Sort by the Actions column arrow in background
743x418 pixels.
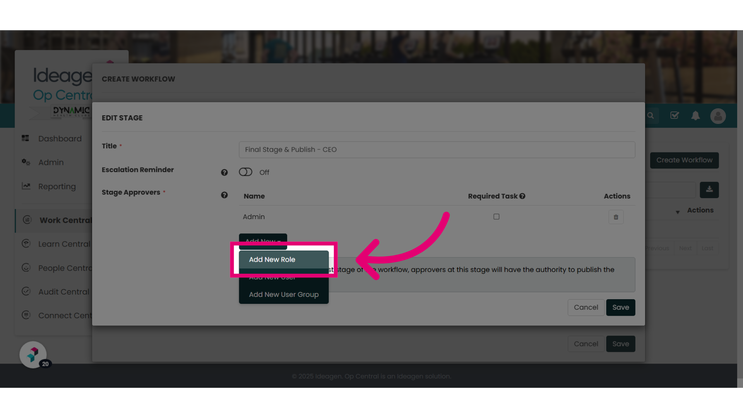tap(678, 212)
